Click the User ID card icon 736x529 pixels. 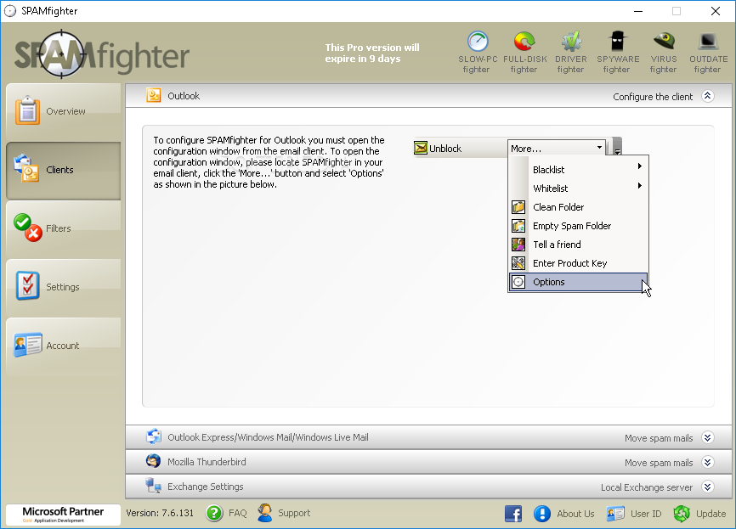pos(615,514)
